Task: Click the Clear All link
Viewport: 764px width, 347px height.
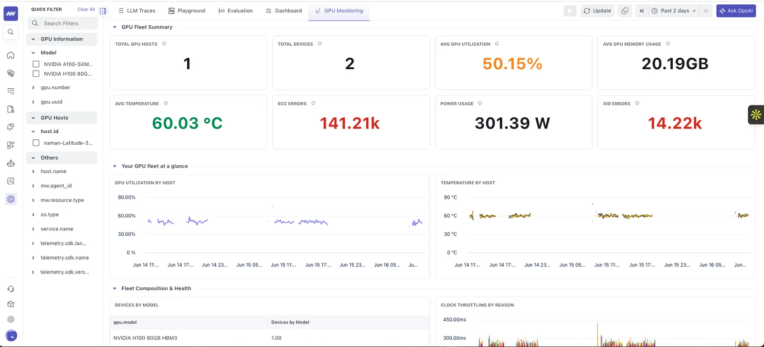Action: pos(86,10)
